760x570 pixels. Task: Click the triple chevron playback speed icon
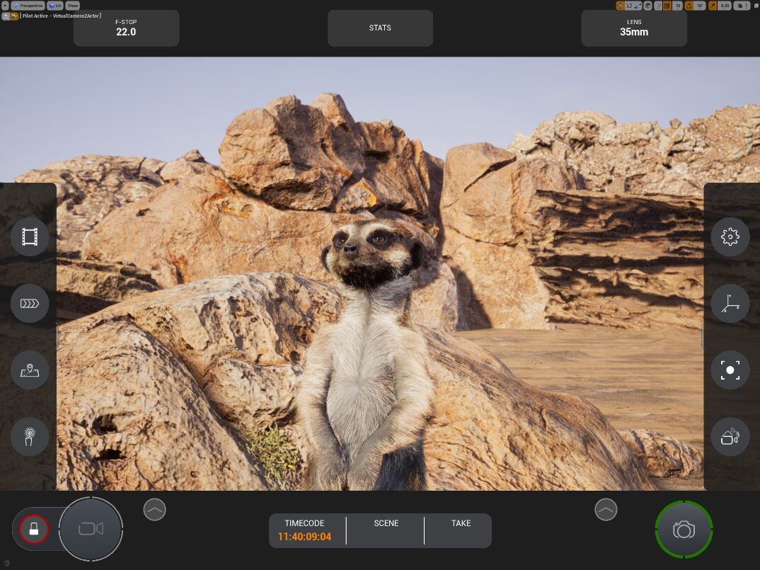(30, 304)
